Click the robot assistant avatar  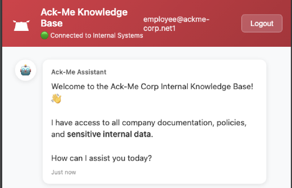(x=26, y=70)
